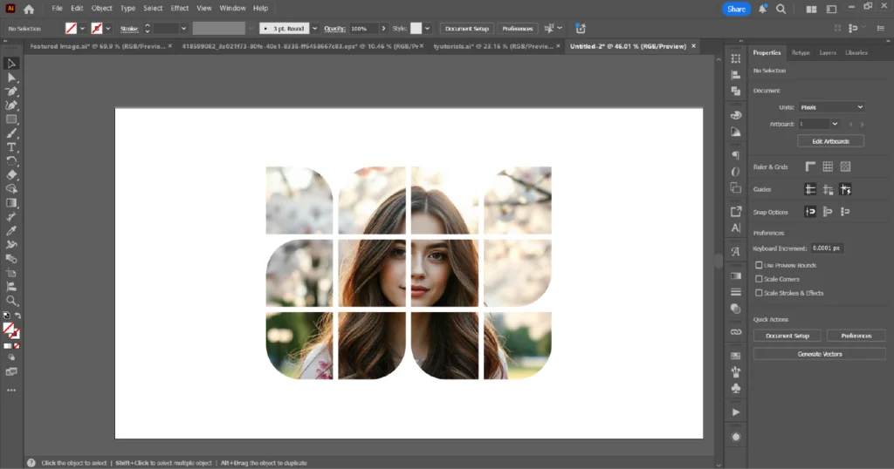Toggle Smart Guides button
This screenshot has height=469, width=894.
[x=845, y=189]
